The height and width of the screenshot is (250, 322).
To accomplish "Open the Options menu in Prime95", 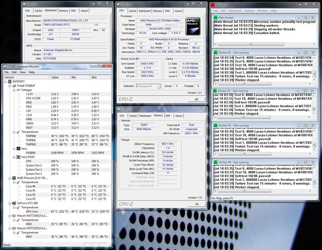I will pyautogui.click(x=249, y=11).
